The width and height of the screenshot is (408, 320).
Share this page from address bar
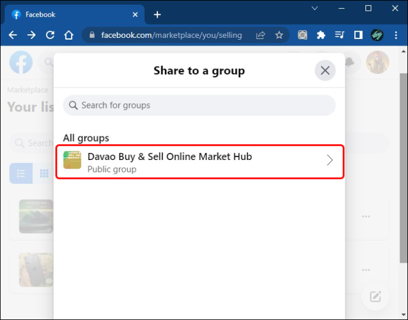point(260,35)
